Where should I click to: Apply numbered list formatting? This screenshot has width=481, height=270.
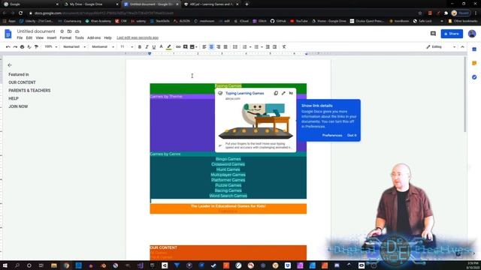(245, 46)
